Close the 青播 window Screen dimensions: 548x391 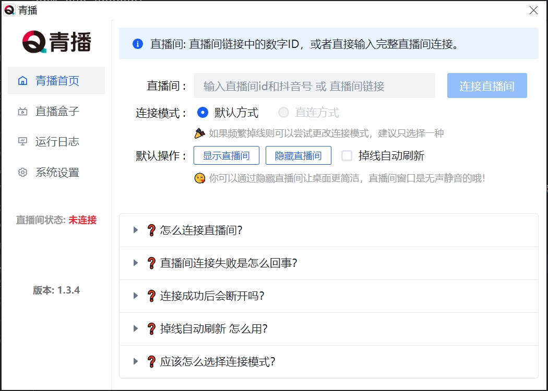pos(533,10)
